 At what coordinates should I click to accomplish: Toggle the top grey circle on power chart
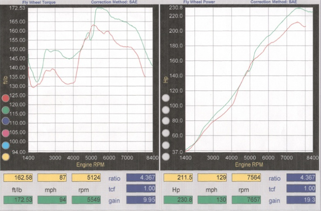pyautogui.click(x=165, y=98)
